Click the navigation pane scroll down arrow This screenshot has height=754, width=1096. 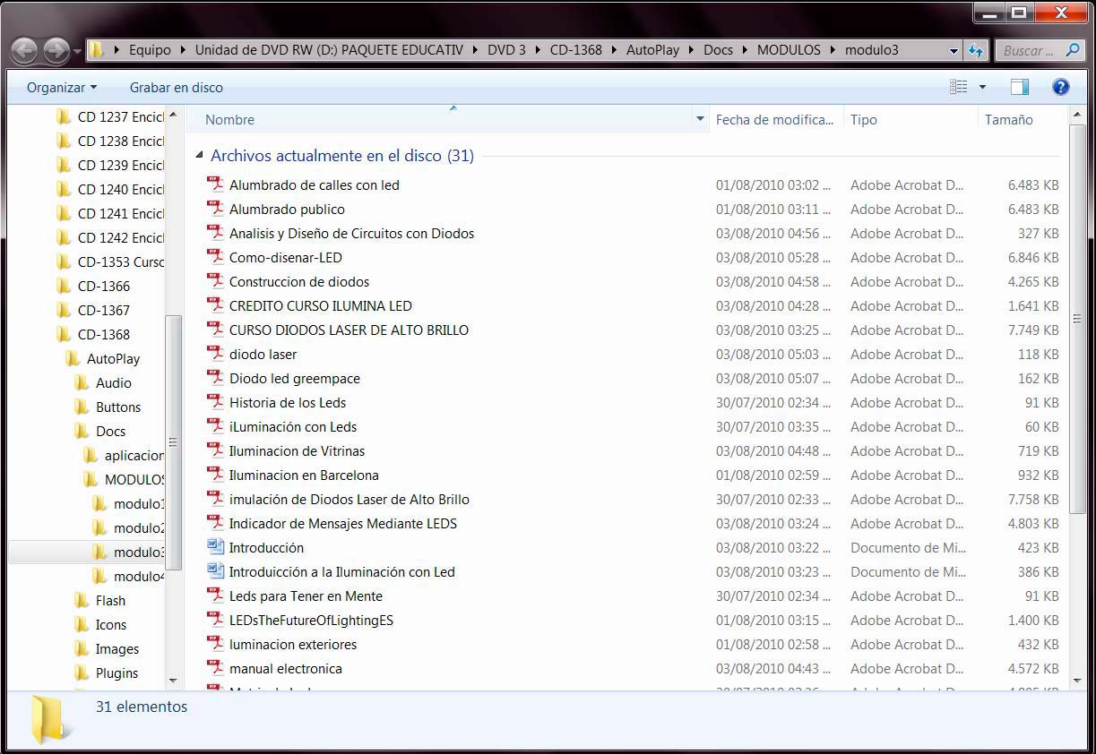[x=173, y=681]
